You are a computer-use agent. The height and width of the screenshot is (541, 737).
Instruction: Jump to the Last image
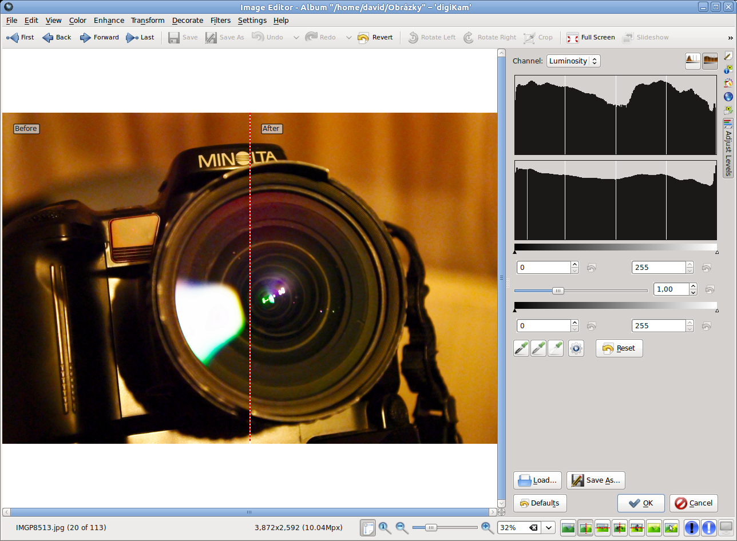click(x=140, y=37)
